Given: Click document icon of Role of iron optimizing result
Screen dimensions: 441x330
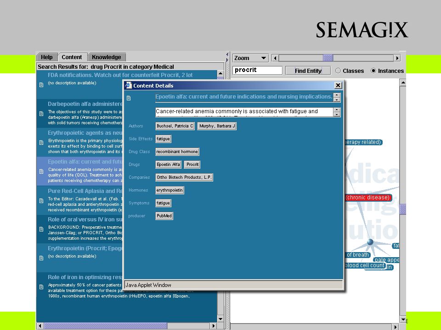Looking at the screenshot, I should pyautogui.click(x=41, y=287).
